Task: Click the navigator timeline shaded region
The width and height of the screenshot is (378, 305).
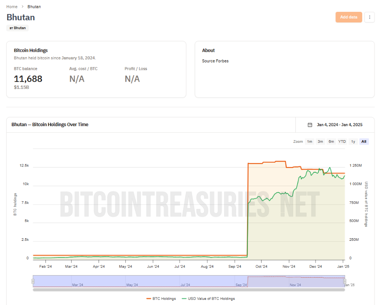Action: 189,281
